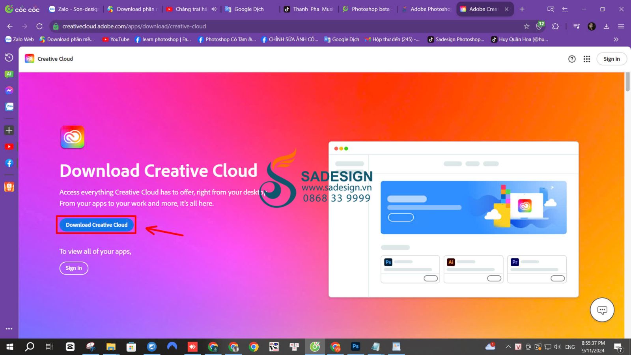
Task: Open Photoshop from the taskbar
Action: pyautogui.click(x=355, y=347)
